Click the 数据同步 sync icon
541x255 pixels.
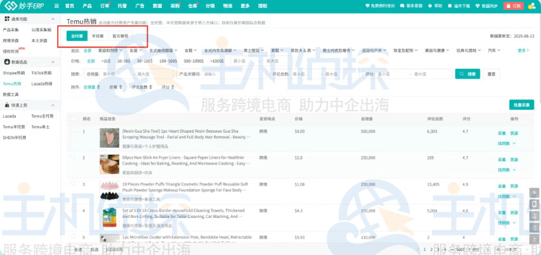point(478,6)
